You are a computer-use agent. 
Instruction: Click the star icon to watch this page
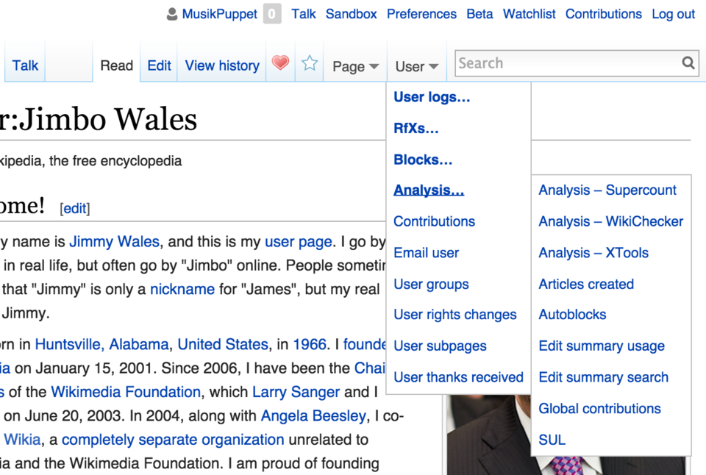tap(310, 63)
